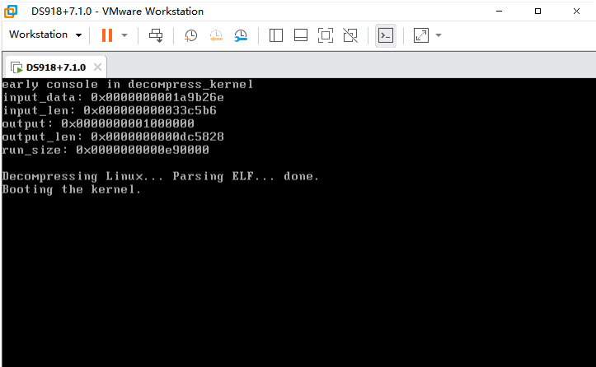Expand the stretch guest dropdown arrow
This screenshot has height=367, width=596.
(439, 35)
